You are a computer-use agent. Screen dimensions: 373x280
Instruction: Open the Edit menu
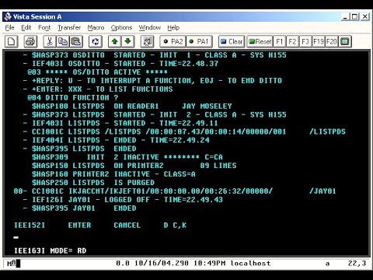point(26,27)
